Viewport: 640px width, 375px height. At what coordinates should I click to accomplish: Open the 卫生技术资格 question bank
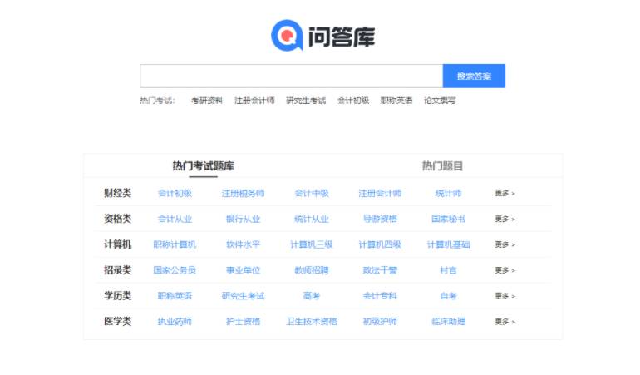(x=312, y=322)
